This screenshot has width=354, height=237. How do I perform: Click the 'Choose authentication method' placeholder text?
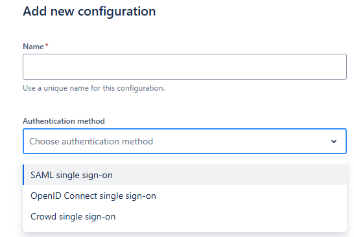pyautogui.click(x=91, y=141)
